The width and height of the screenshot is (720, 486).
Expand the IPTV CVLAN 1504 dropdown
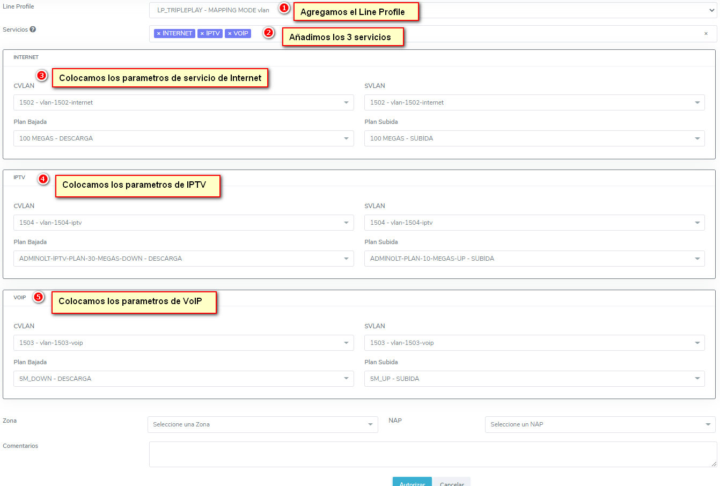pos(183,223)
